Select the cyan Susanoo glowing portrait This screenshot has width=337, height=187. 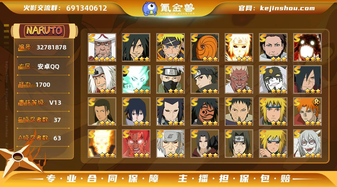coord(136,79)
